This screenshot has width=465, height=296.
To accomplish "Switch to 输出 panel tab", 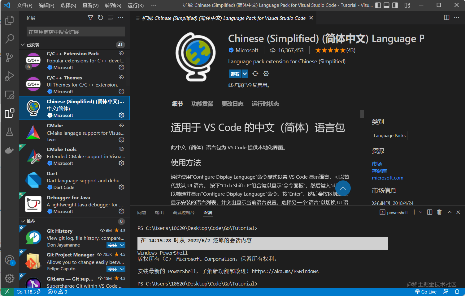I will coord(159,213).
